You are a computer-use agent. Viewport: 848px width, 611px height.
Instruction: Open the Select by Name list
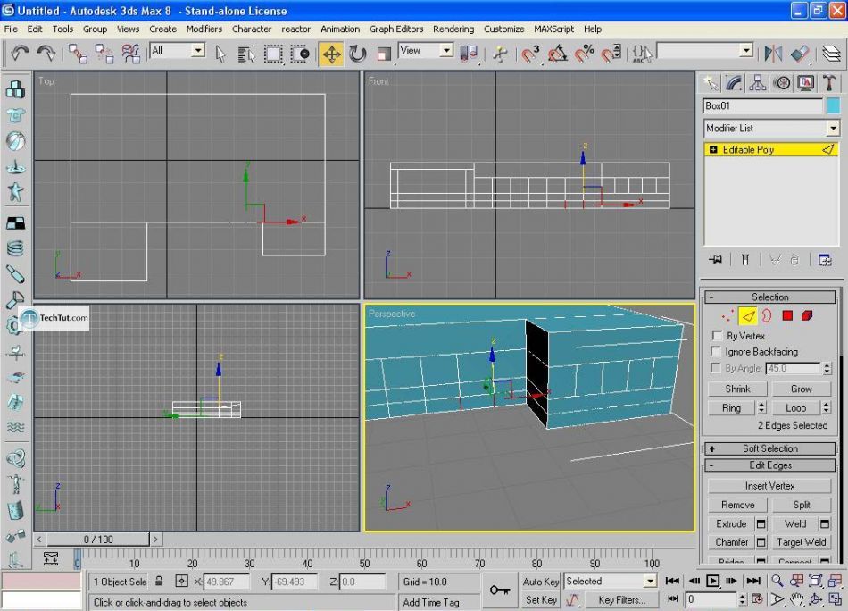click(x=246, y=54)
